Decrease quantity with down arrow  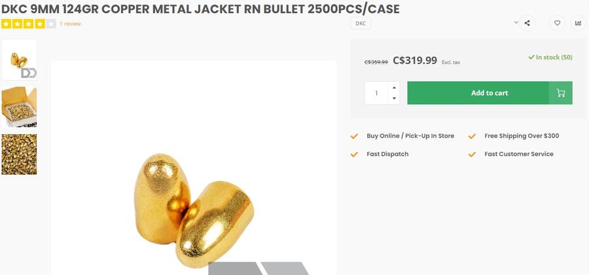[x=394, y=98]
